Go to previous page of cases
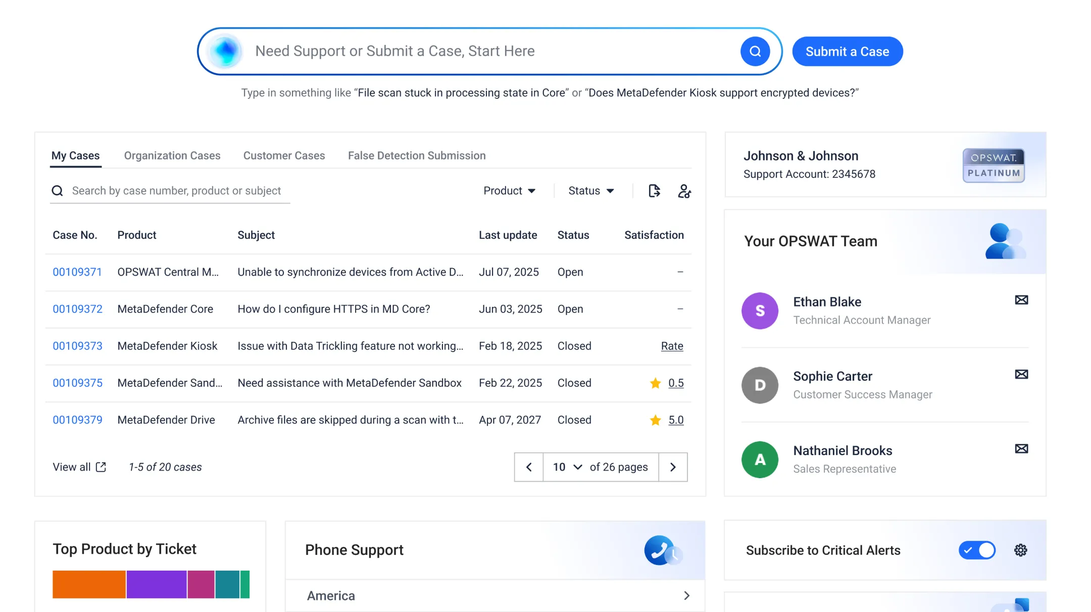This screenshot has width=1091, height=612. tap(529, 467)
